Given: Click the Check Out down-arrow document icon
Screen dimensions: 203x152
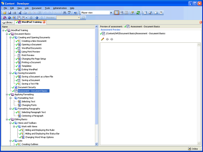Looking at the screenshot, I should coord(156,13).
